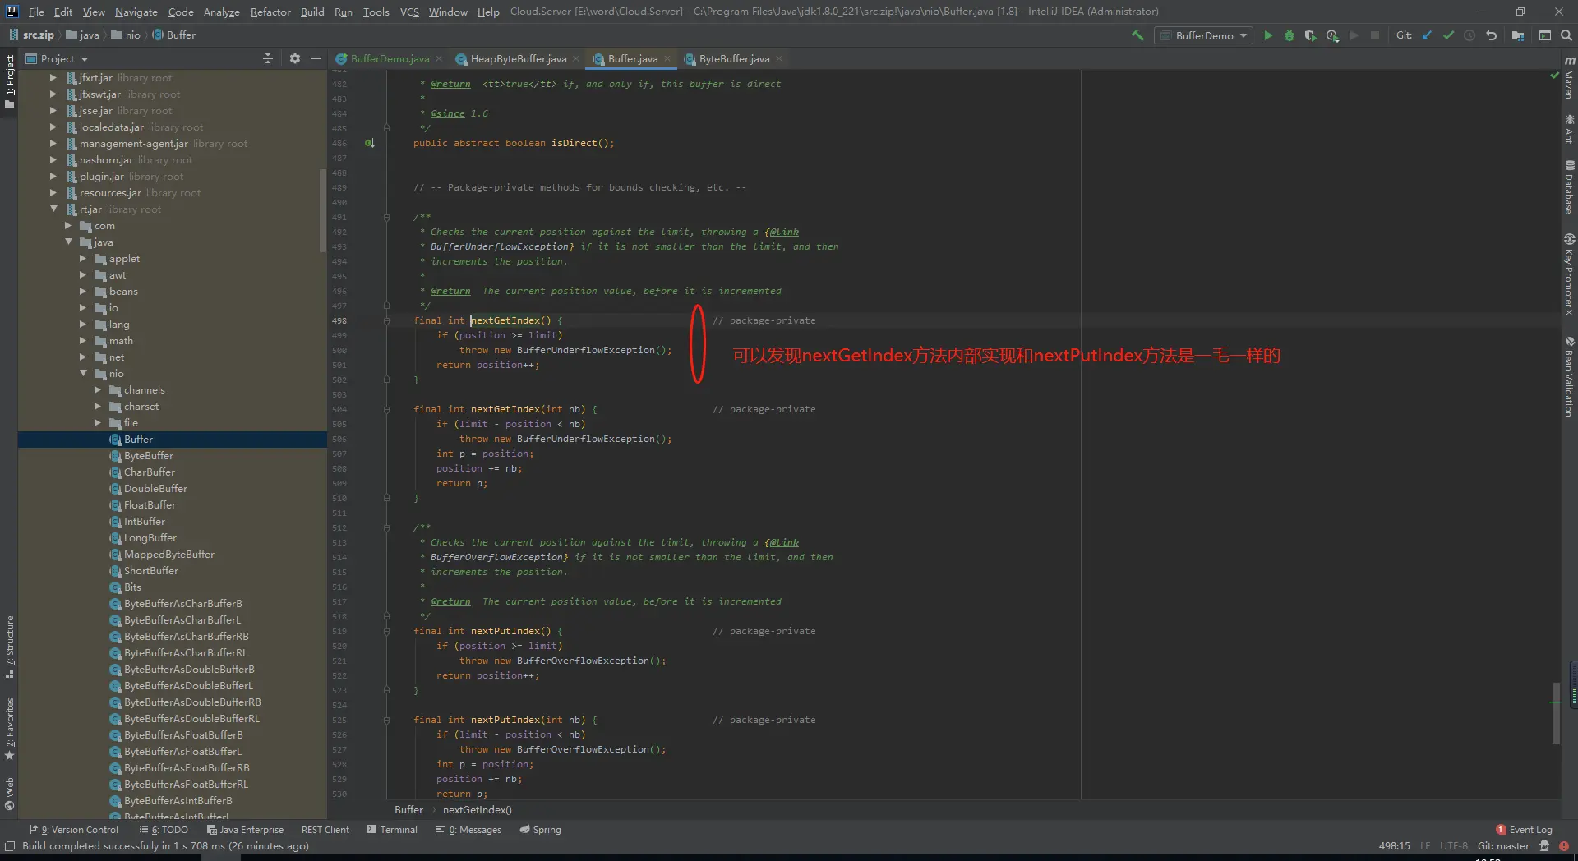Click the UTF-8 encoding indicator
Viewport: 1578px width, 861px height.
point(1453,845)
